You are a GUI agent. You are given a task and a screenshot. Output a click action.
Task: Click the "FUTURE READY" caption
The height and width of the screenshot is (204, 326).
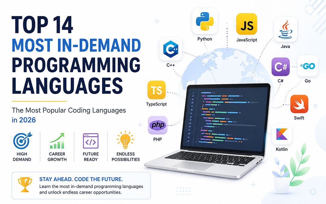tap(91, 157)
